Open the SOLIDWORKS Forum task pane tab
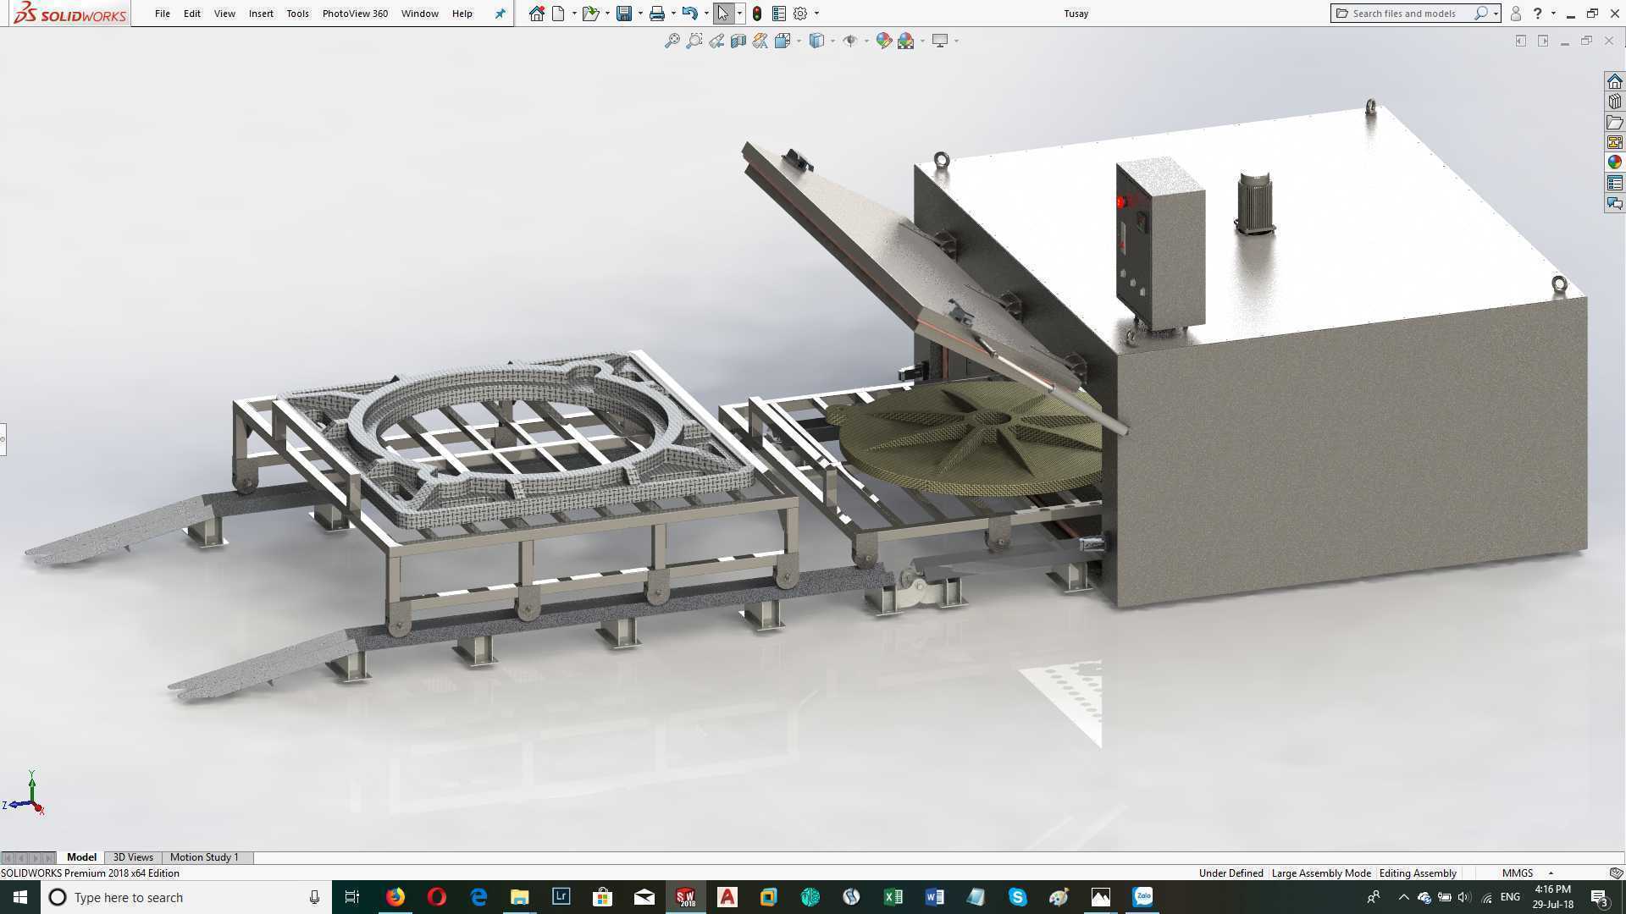Image resolution: width=1626 pixels, height=914 pixels. point(1614,203)
